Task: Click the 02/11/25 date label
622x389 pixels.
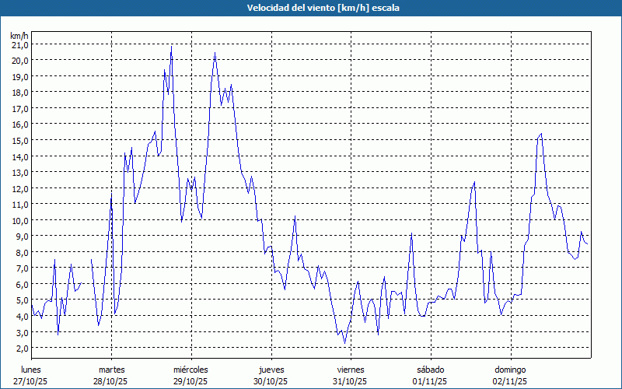Action: click(x=510, y=382)
